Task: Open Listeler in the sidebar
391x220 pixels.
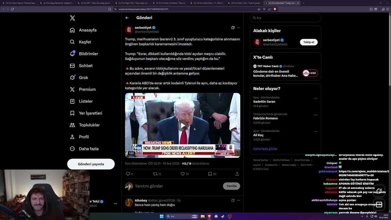Action: 81,101
